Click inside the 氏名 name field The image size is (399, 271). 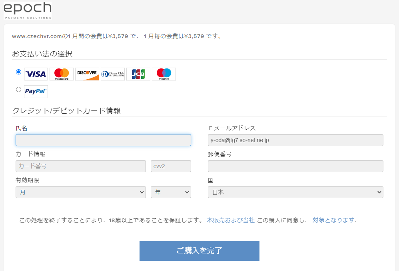[103, 140]
